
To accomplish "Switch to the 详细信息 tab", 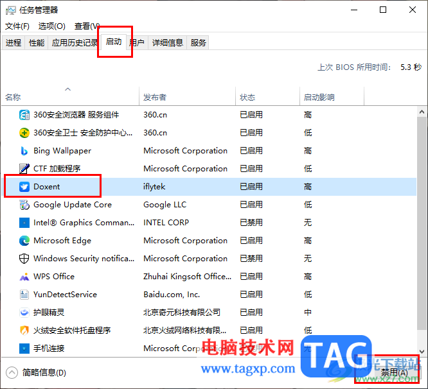I will click(167, 42).
